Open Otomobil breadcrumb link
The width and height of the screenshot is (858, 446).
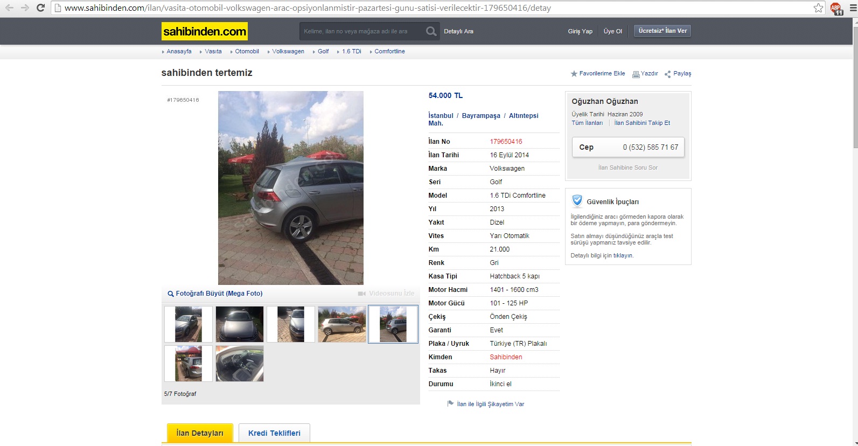[247, 51]
